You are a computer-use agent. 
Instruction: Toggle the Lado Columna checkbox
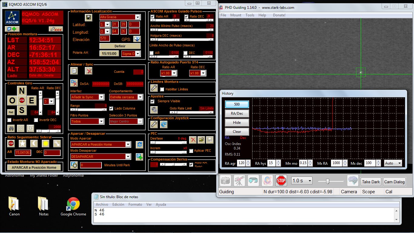111,108
